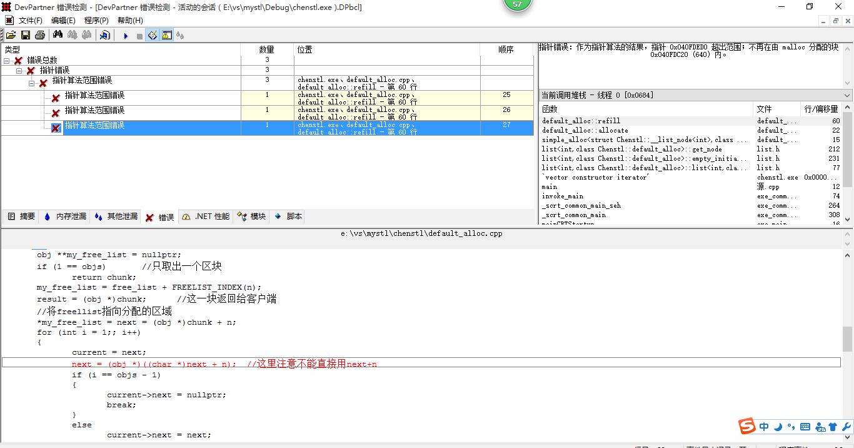Switch to the 模块 tab
This screenshot has height=448, width=854.
[252, 216]
